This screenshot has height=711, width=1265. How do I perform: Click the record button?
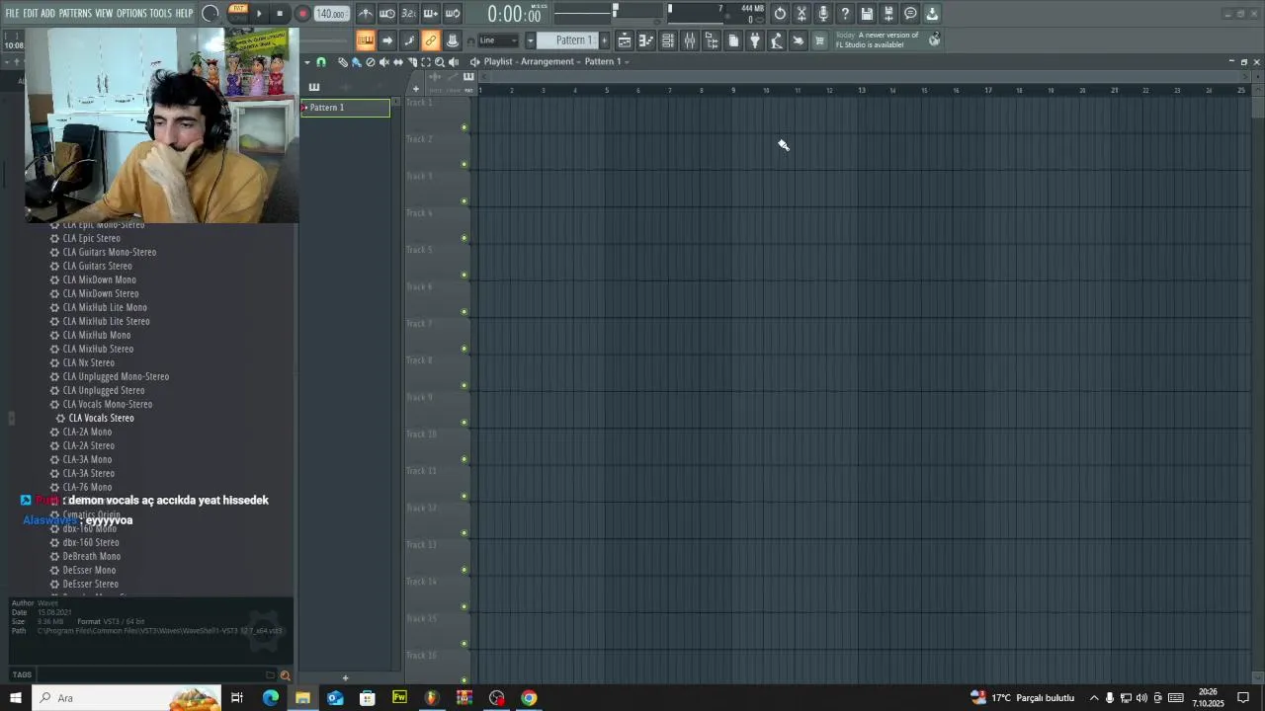click(x=302, y=14)
